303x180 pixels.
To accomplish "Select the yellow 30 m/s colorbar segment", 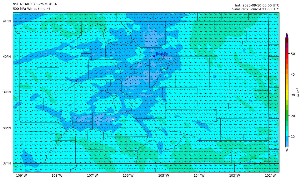I will click(x=287, y=95).
